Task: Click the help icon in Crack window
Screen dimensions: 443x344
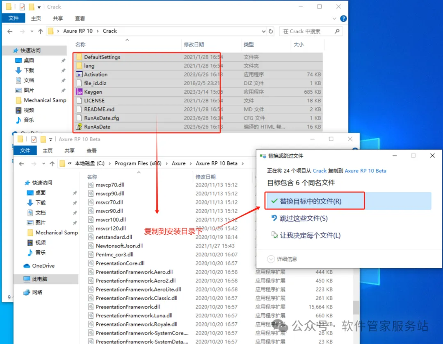Action: pos(343,18)
